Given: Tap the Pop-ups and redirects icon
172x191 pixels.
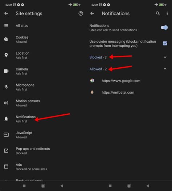Looking at the screenshot, I should tap(6, 150).
